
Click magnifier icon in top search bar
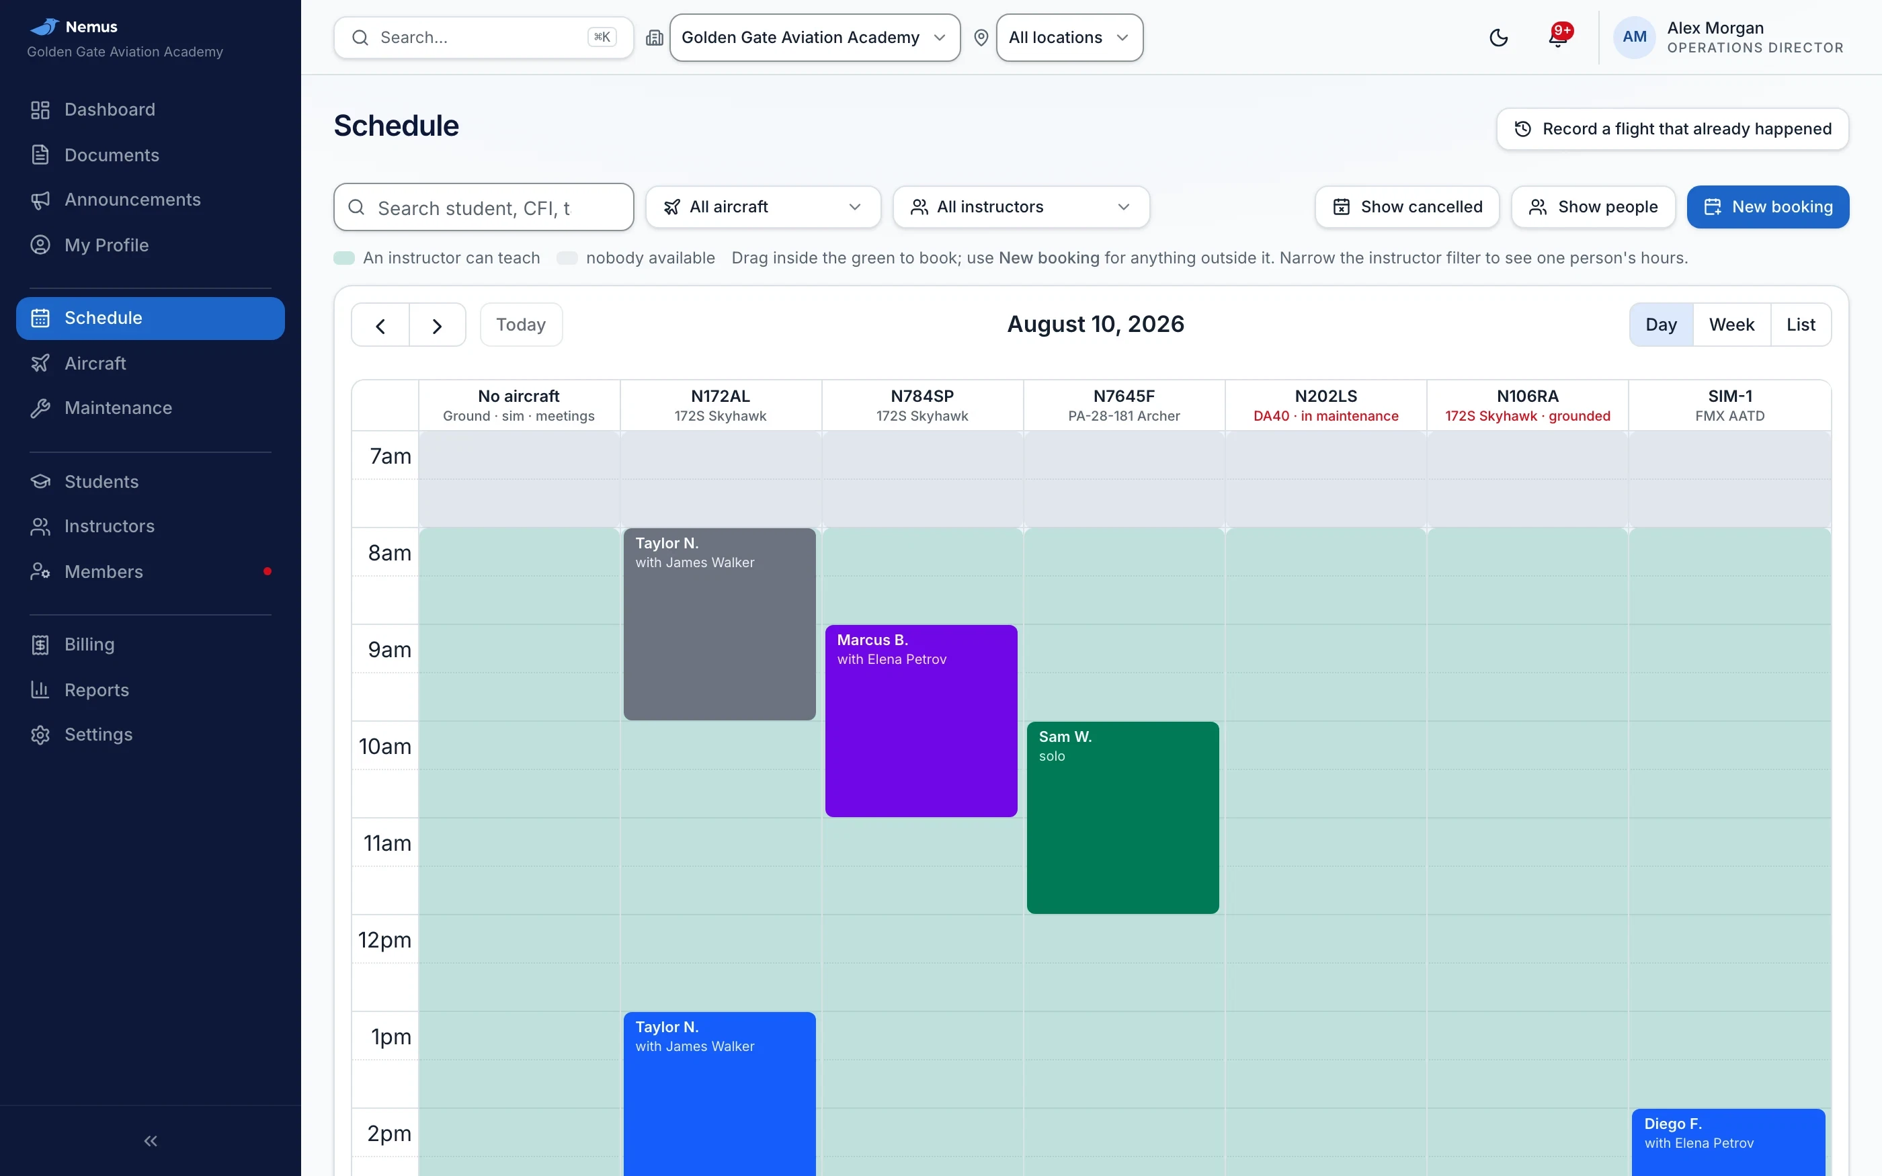[x=360, y=38]
